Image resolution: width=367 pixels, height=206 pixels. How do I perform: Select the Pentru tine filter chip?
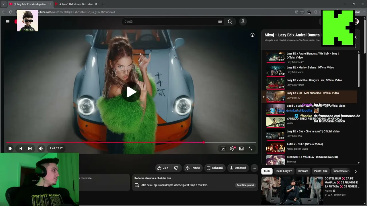(321, 171)
